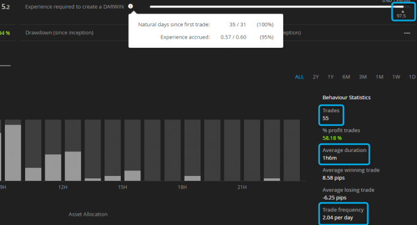
Task: Click the Behaviour Statistics heading
Action: click(346, 97)
